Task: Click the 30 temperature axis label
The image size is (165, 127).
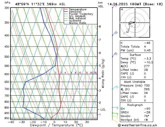Action: 87,122
